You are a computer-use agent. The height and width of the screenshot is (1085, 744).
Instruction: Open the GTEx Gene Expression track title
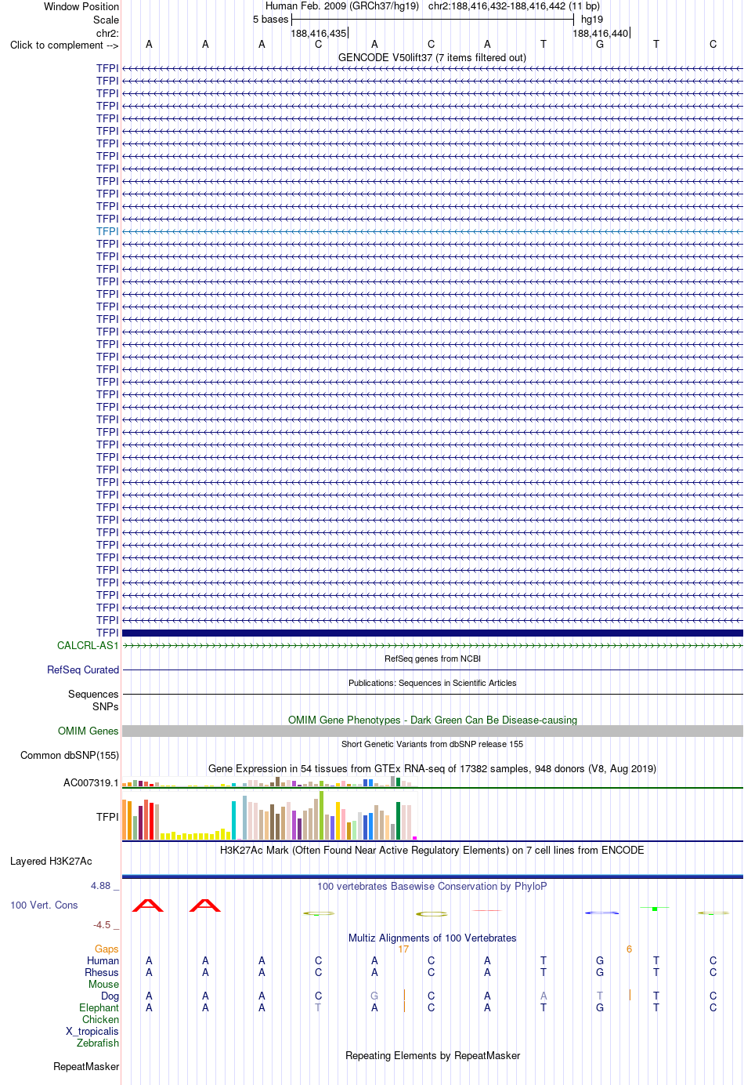tap(432, 768)
